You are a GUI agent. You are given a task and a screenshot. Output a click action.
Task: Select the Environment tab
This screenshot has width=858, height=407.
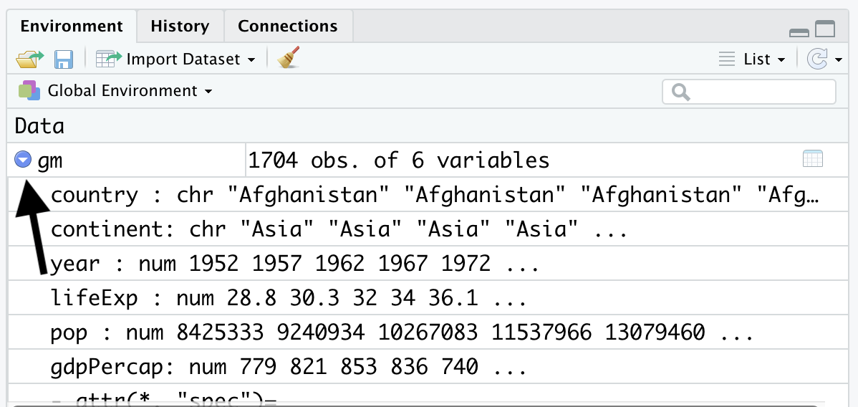click(x=72, y=27)
